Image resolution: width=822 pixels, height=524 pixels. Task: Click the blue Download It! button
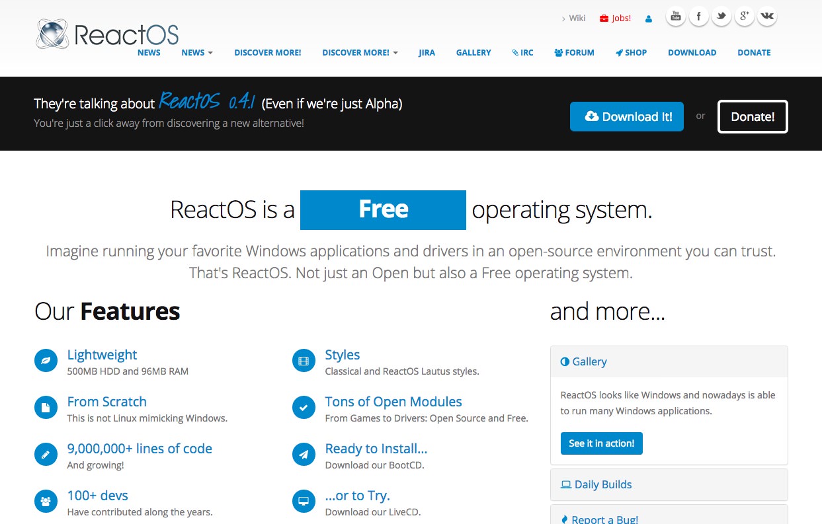pos(627,116)
